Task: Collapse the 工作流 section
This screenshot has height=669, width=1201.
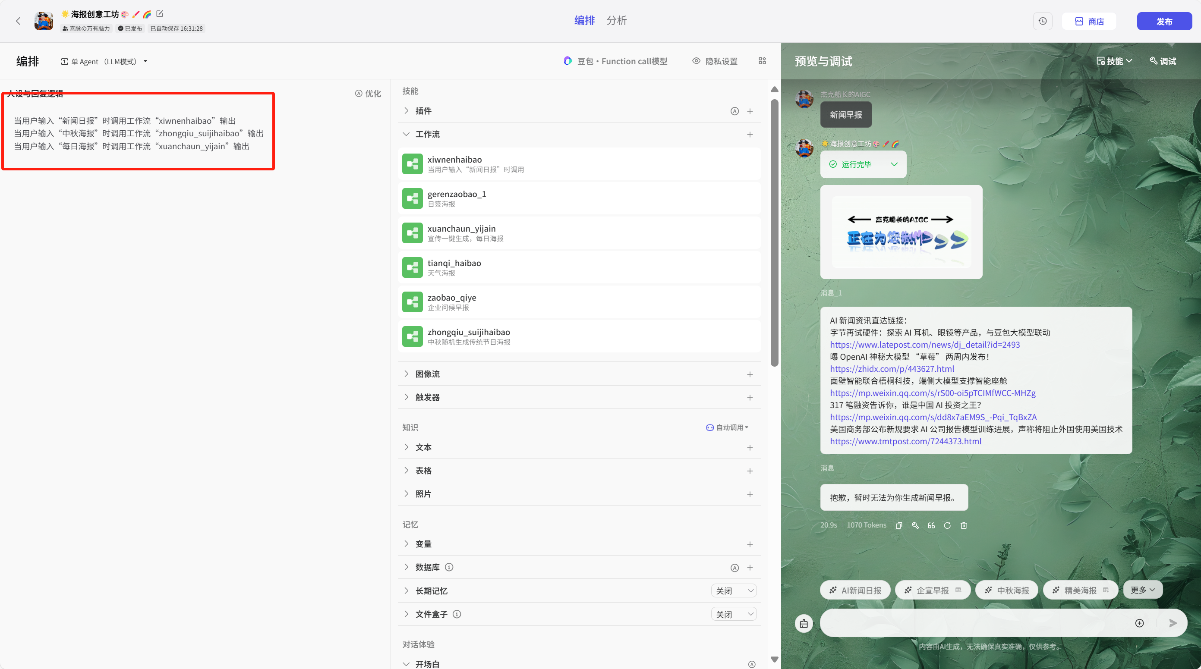Action: point(406,134)
